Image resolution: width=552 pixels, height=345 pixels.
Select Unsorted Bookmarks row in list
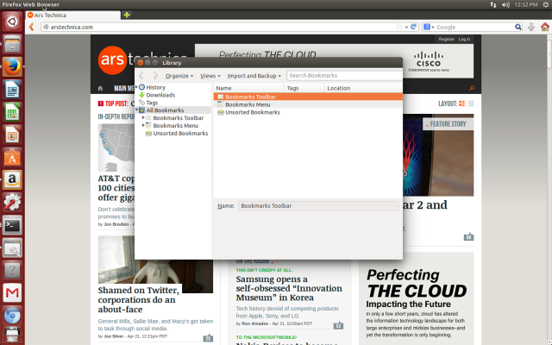pos(308,112)
